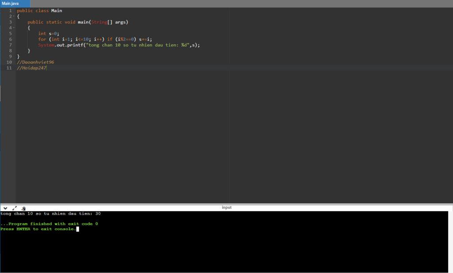Click 'Program finished with exit code 0' message
Viewport: 453px width, 273px height.
coord(49,223)
